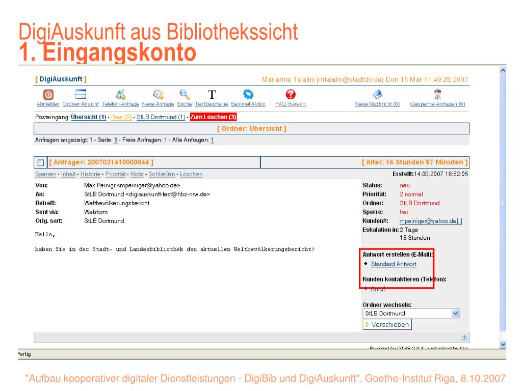Click the Telefon-Anfrage phone request icon
522x391 pixels.
[120, 94]
